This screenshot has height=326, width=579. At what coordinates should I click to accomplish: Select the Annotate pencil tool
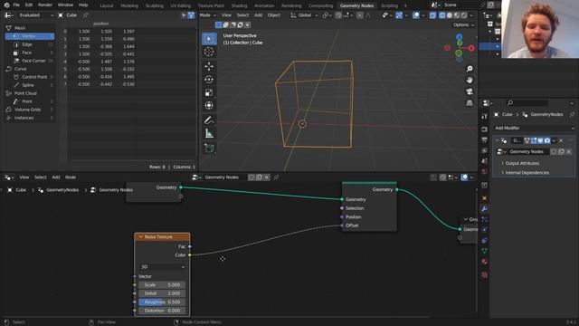209,120
